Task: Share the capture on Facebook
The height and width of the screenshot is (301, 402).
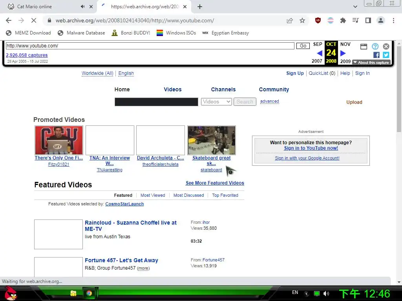Action: click(x=376, y=55)
